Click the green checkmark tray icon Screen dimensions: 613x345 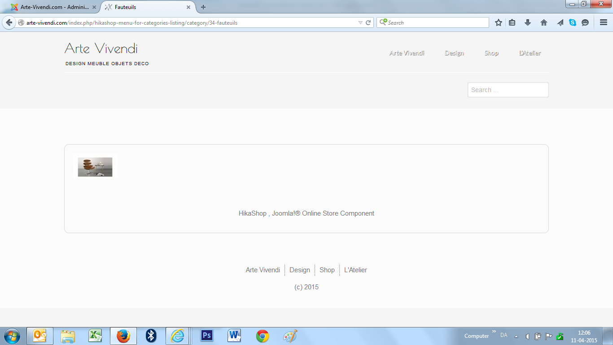[x=560, y=336]
